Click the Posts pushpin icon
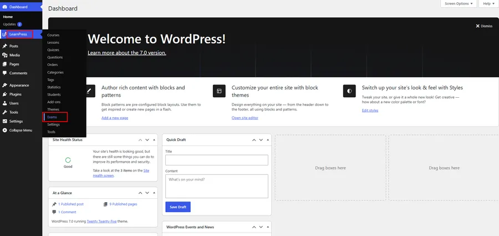 (5, 46)
